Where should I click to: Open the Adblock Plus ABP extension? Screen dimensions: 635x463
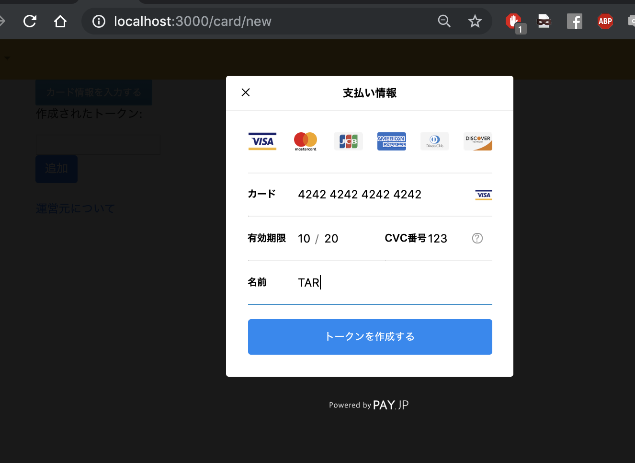[x=605, y=21]
